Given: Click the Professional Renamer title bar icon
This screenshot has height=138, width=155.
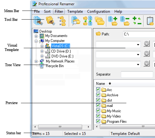Looking at the screenshot, I should click(x=34, y=4).
